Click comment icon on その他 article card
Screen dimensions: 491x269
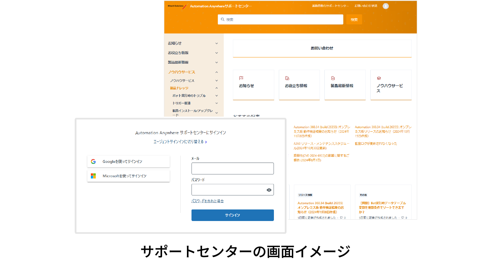[x=403, y=218]
